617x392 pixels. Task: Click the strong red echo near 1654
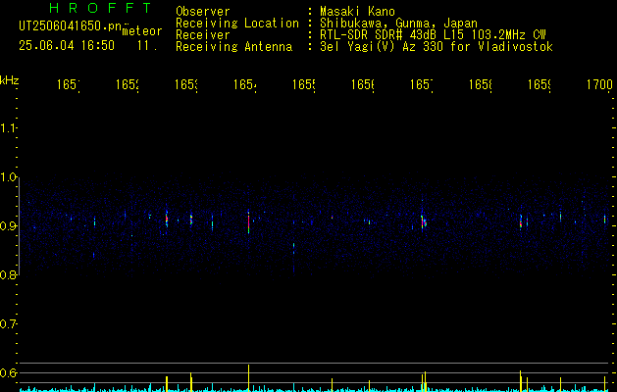[x=249, y=222]
